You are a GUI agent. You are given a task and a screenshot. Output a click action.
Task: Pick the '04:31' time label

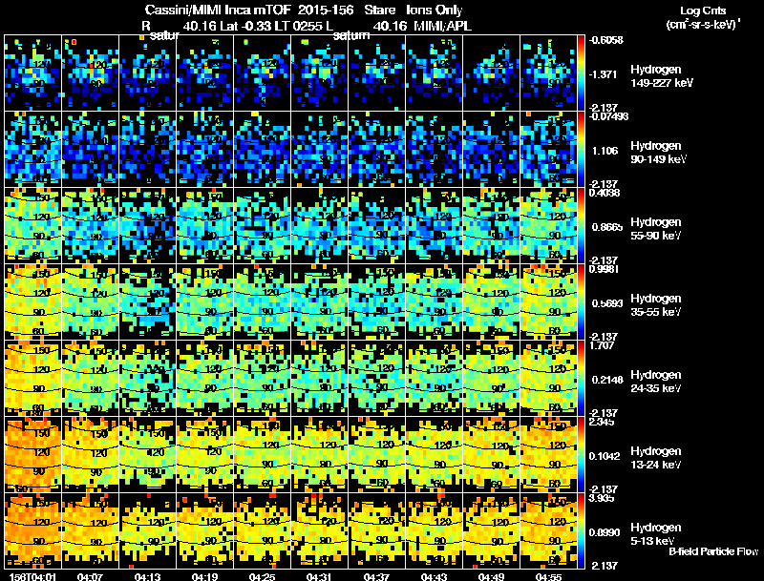click(x=319, y=576)
